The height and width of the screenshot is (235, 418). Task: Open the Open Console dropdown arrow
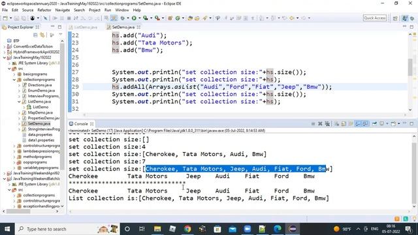(398, 123)
